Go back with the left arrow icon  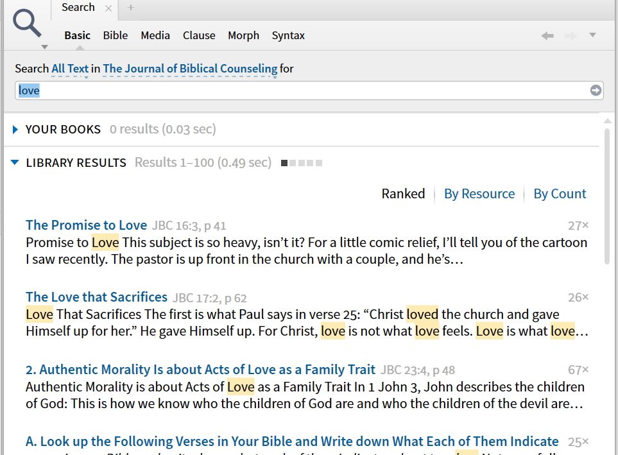tap(547, 36)
